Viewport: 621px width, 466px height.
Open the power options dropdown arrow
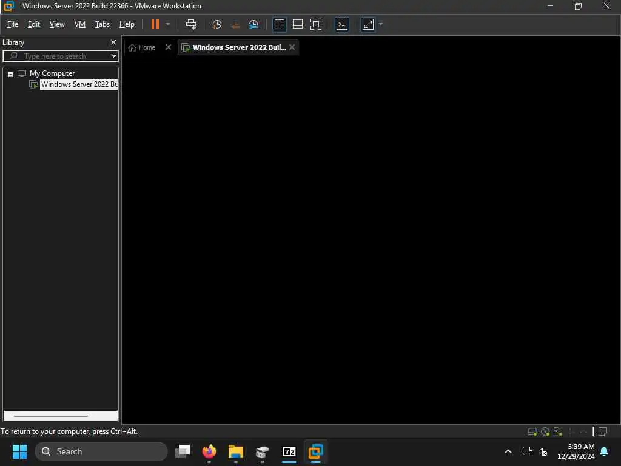pos(168,24)
